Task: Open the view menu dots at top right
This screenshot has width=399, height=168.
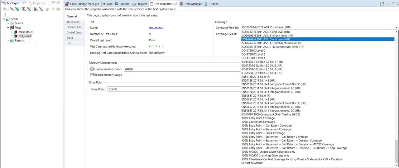Action: point(388,4)
